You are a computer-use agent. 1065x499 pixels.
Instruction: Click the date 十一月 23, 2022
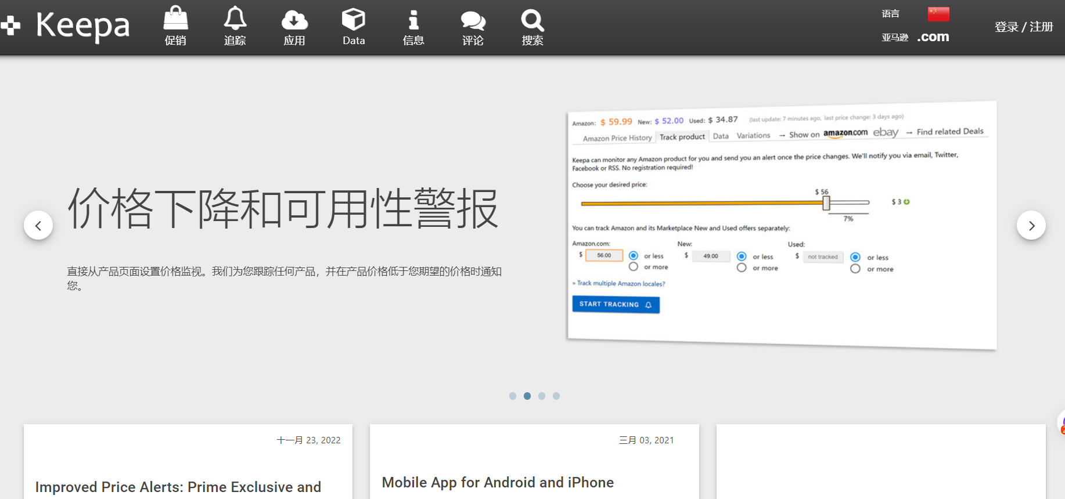pos(309,440)
